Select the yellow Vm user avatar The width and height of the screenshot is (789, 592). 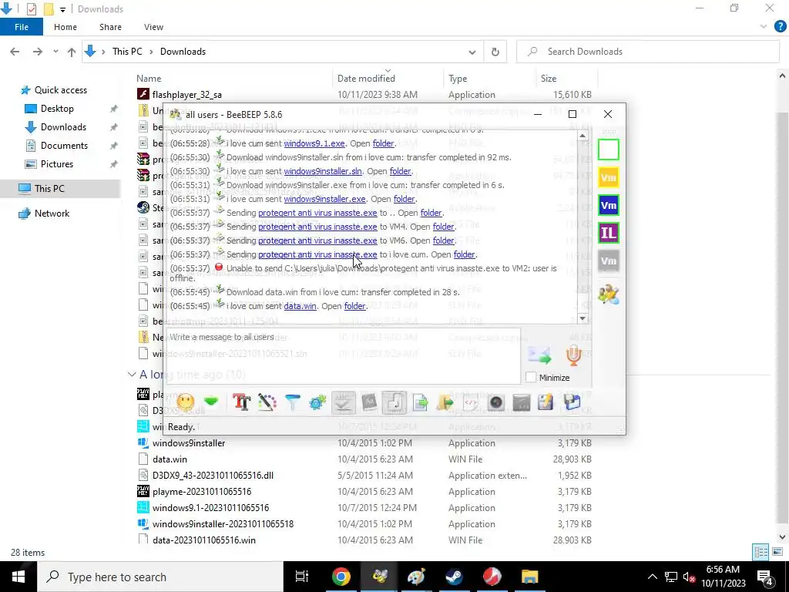pyautogui.click(x=609, y=177)
